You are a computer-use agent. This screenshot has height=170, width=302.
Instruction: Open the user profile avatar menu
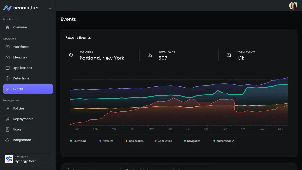click(293, 6)
